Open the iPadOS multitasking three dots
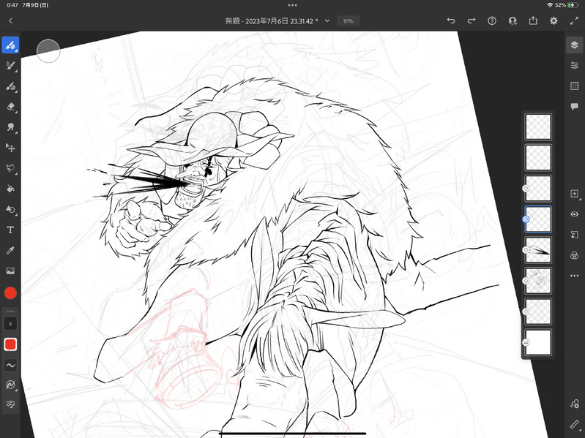This screenshot has height=438, width=585. tap(293, 5)
